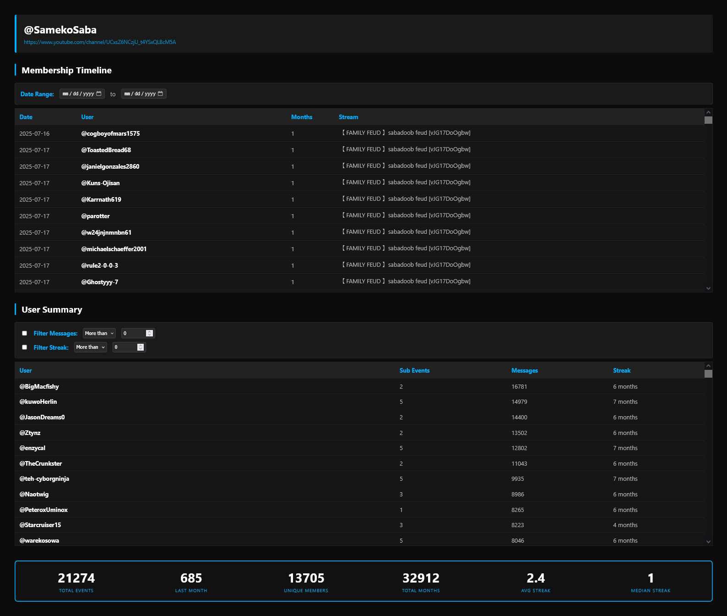This screenshot has width=727, height=616.
Task: Select user @ToastedBread68 in timeline
Action: coord(106,150)
